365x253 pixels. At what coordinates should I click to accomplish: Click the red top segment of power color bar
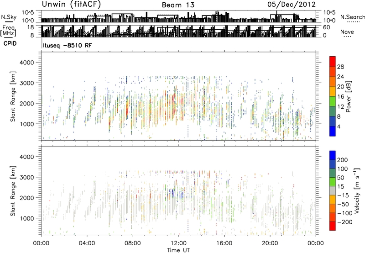pos(333,61)
